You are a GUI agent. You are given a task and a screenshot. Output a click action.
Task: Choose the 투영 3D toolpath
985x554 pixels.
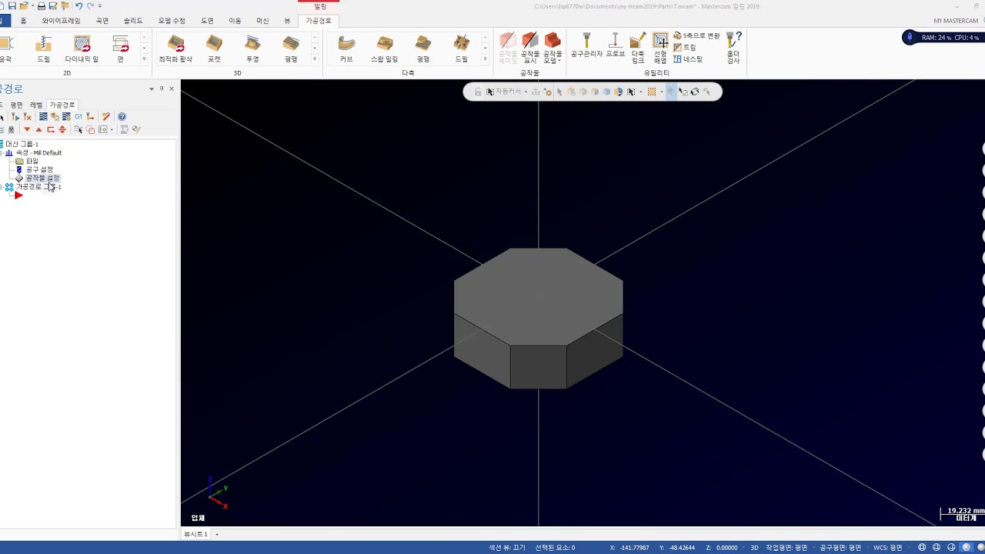(x=252, y=48)
